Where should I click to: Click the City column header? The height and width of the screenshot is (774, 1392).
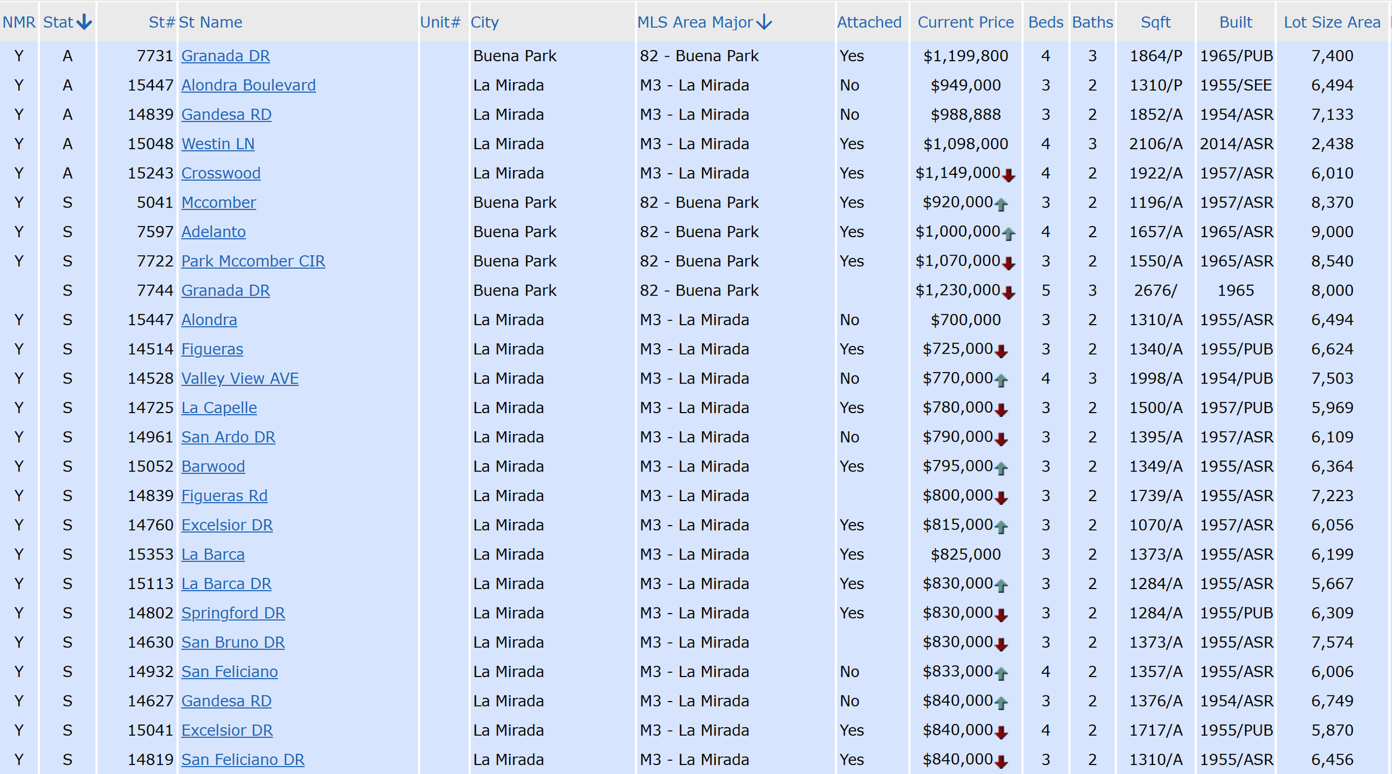tap(484, 22)
